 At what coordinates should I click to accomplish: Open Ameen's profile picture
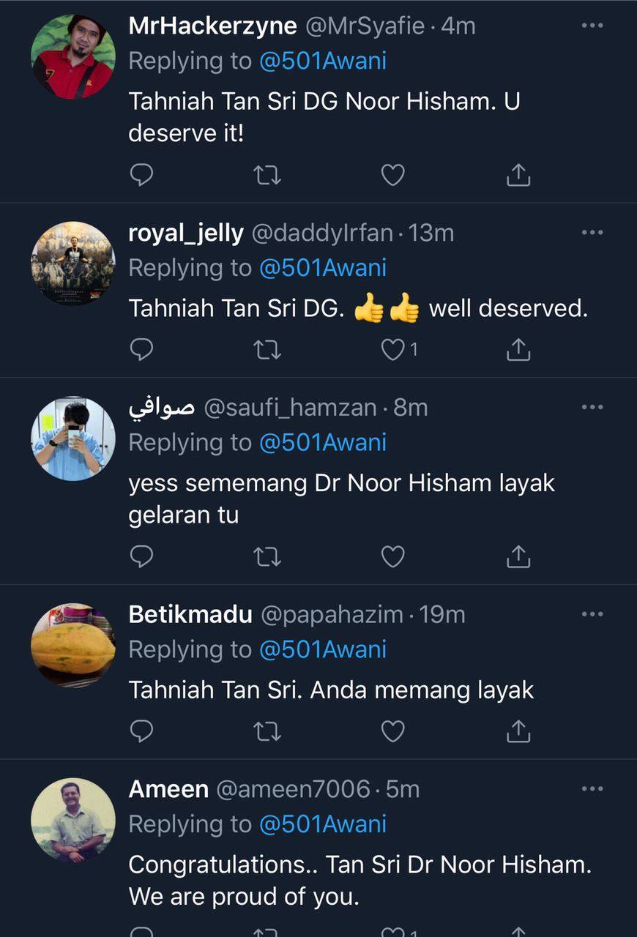point(73,820)
